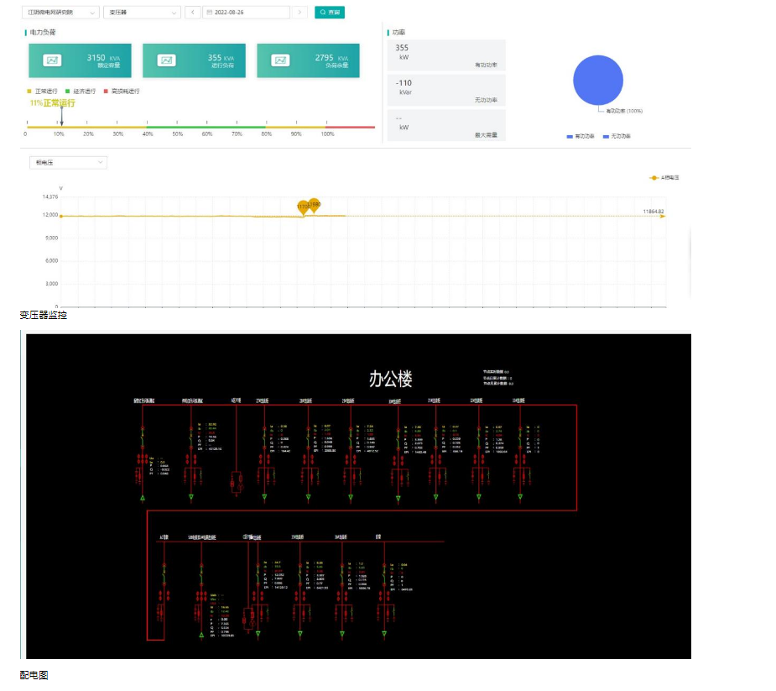776x691 pixels.
Task: Click the 11% marker on load bar
Action: [x=61, y=123]
